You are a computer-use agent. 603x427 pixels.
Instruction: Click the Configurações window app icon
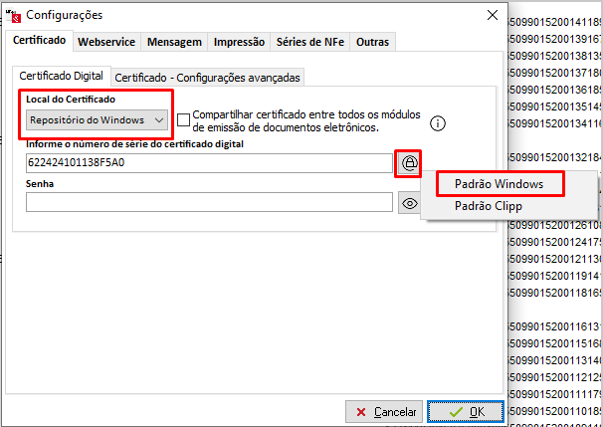(14, 15)
